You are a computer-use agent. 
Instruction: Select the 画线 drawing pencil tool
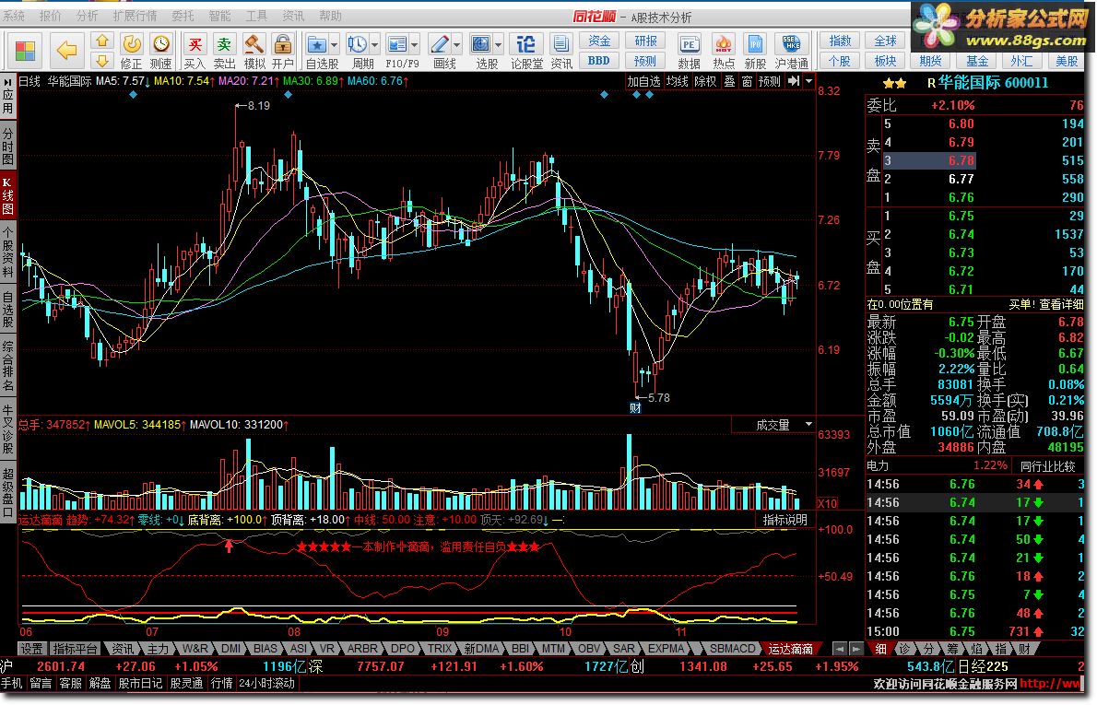coord(440,45)
